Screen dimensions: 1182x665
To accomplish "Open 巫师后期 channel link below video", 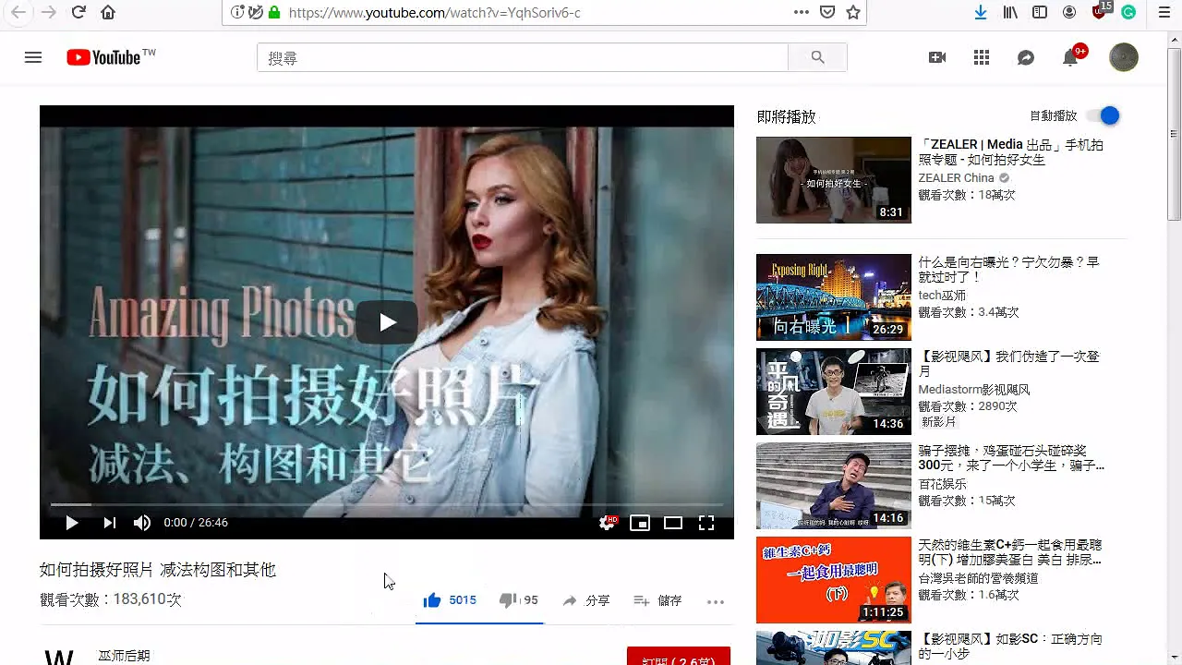I will 124,656.
